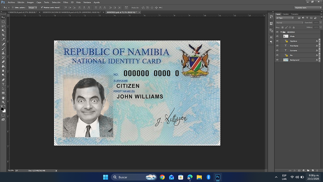Select the Horizontal Type tool
The width and height of the screenshot is (323, 182).
pyautogui.click(x=3, y=84)
